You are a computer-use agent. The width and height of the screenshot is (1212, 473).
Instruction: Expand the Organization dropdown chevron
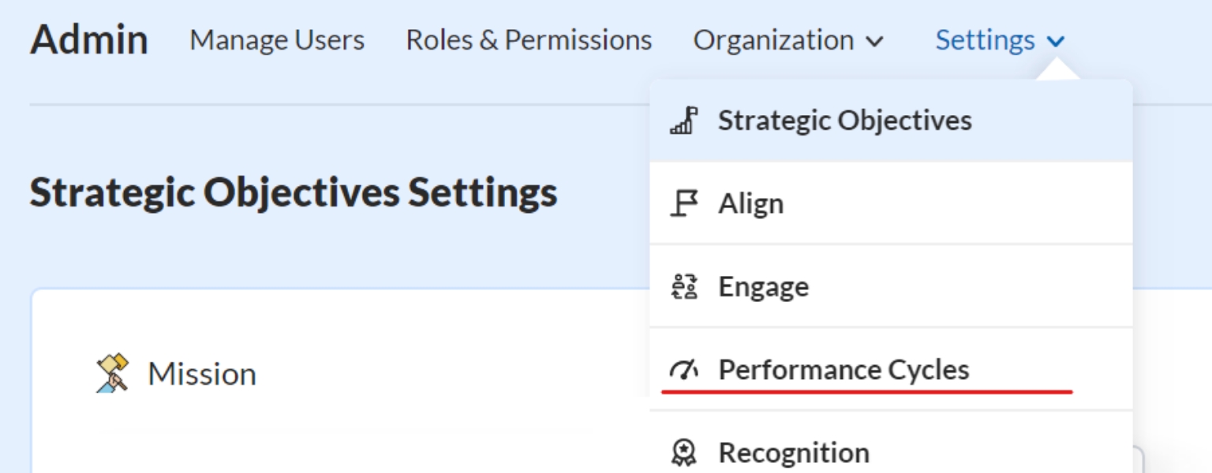coord(874,41)
